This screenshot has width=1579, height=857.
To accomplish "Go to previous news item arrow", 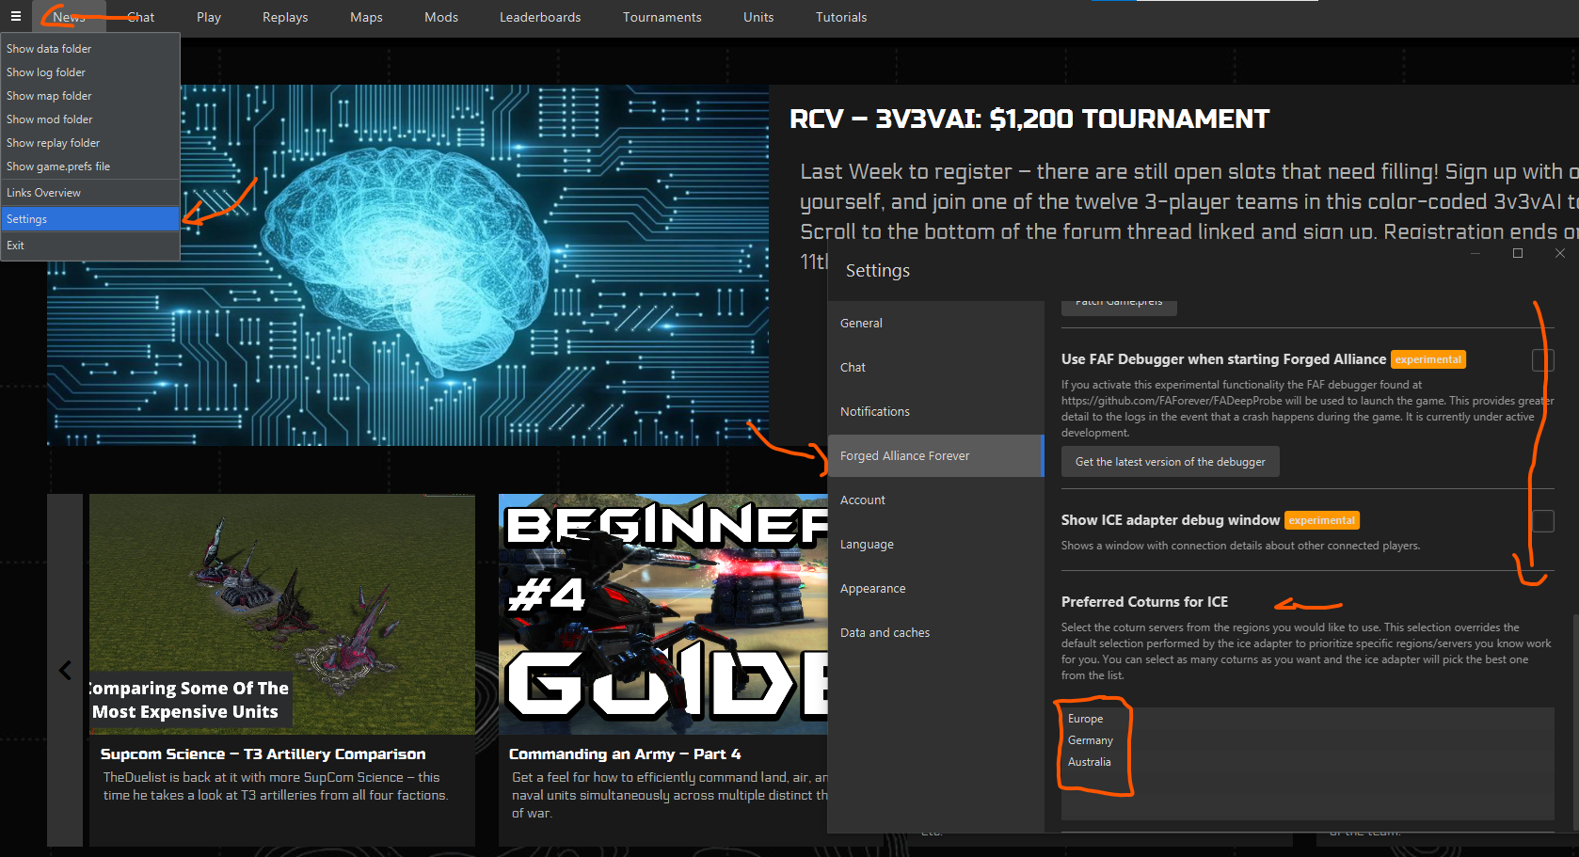I will point(65,670).
